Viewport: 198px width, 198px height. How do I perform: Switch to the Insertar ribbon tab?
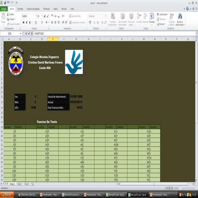tap(20, 9)
